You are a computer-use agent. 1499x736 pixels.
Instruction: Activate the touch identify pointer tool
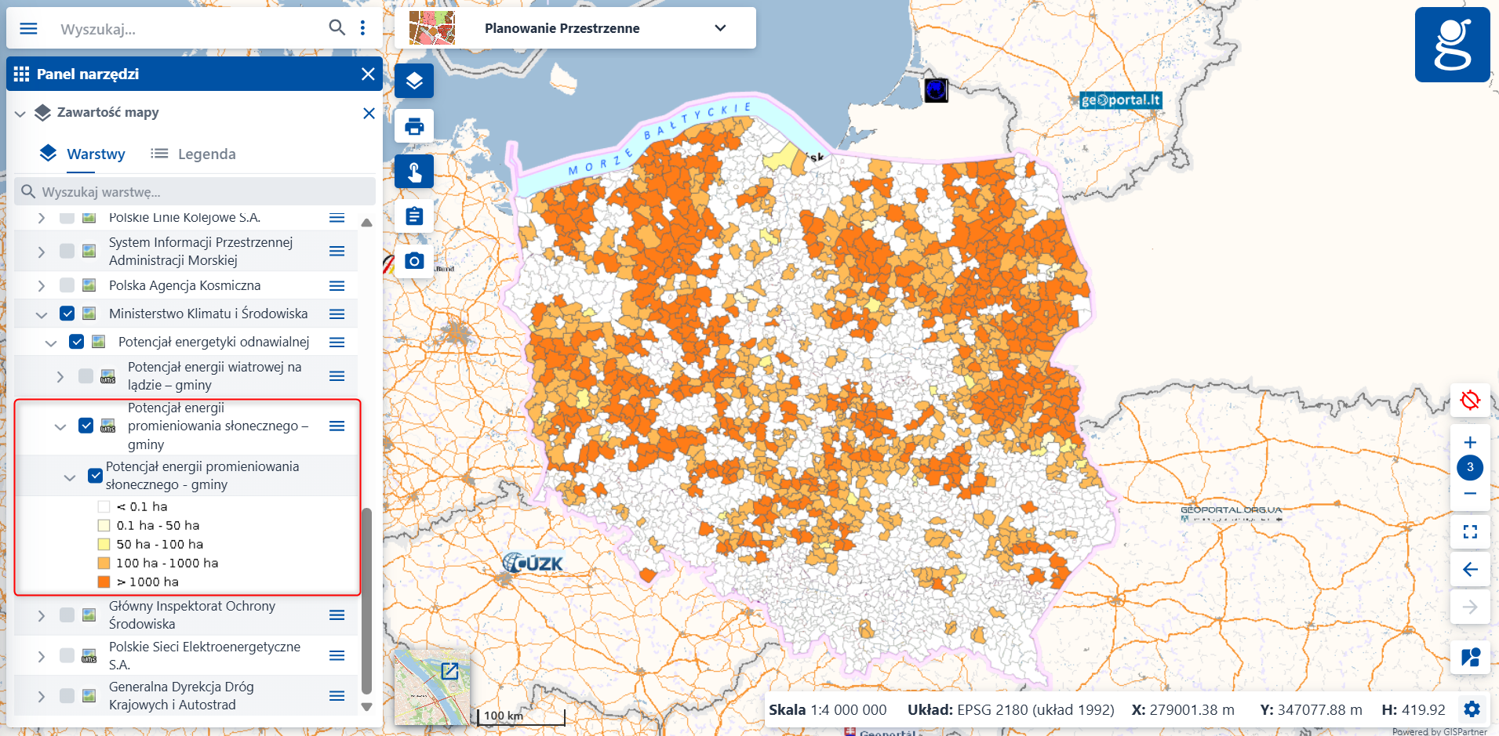(x=414, y=172)
